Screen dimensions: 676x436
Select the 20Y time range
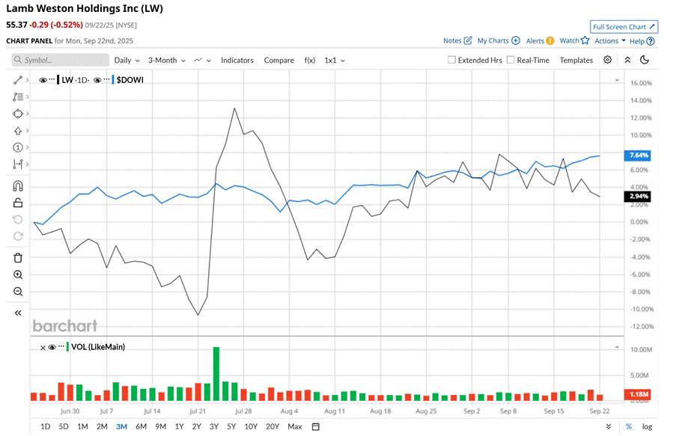click(x=272, y=426)
